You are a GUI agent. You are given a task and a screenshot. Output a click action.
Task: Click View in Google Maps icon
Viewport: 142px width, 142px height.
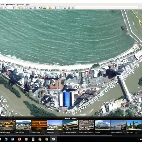pos(73,8)
